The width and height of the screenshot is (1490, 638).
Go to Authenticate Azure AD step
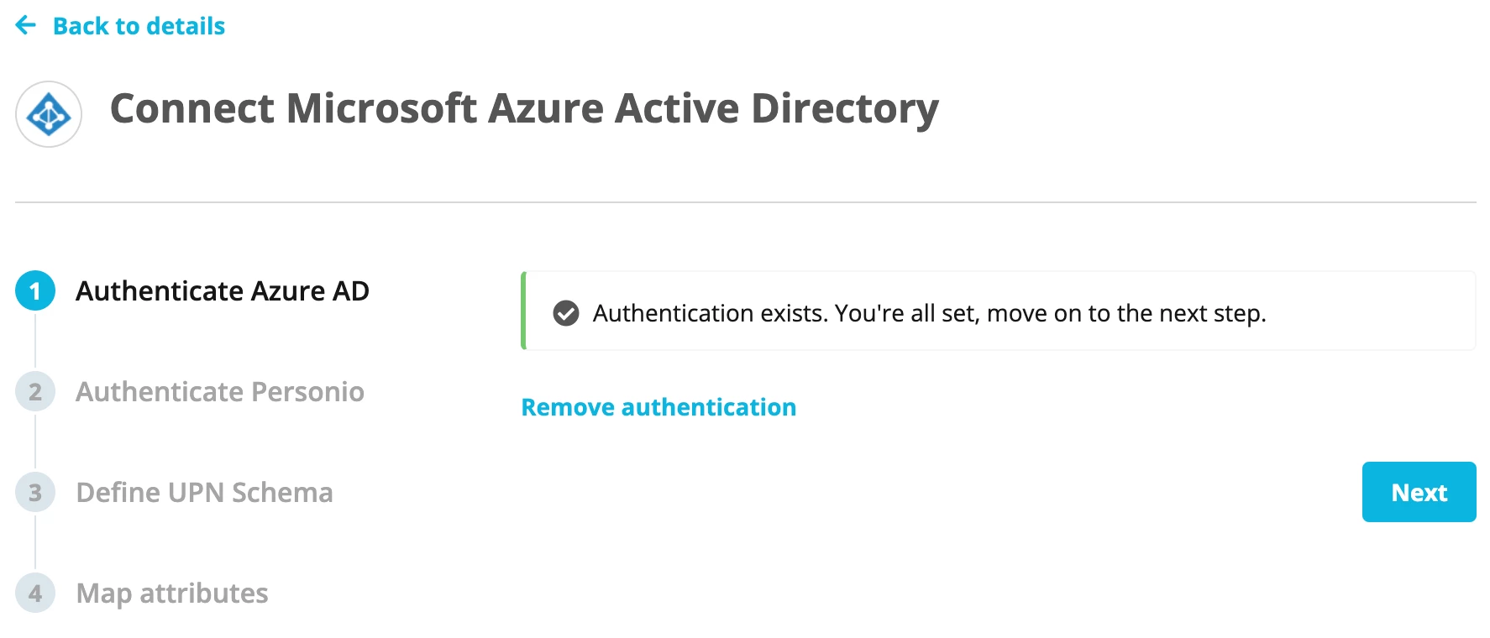[223, 290]
